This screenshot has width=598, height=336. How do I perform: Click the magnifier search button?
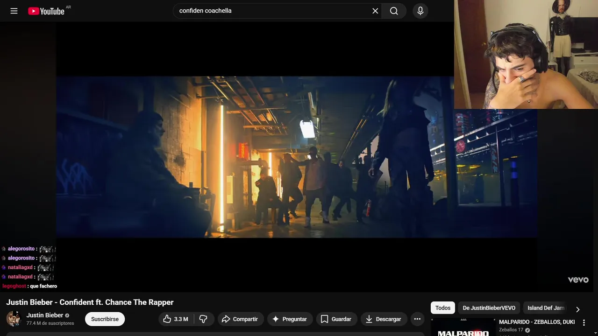[x=394, y=11]
